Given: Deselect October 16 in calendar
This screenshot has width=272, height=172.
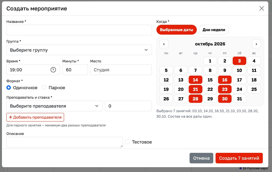Looking at the screenshot, I should pos(225,80).
